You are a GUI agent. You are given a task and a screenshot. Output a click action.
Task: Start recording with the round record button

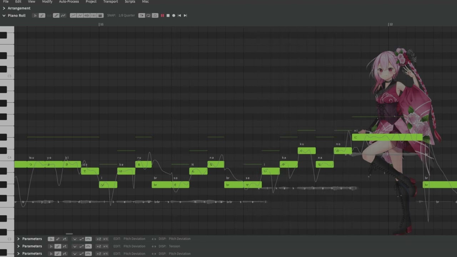click(x=174, y=15)
